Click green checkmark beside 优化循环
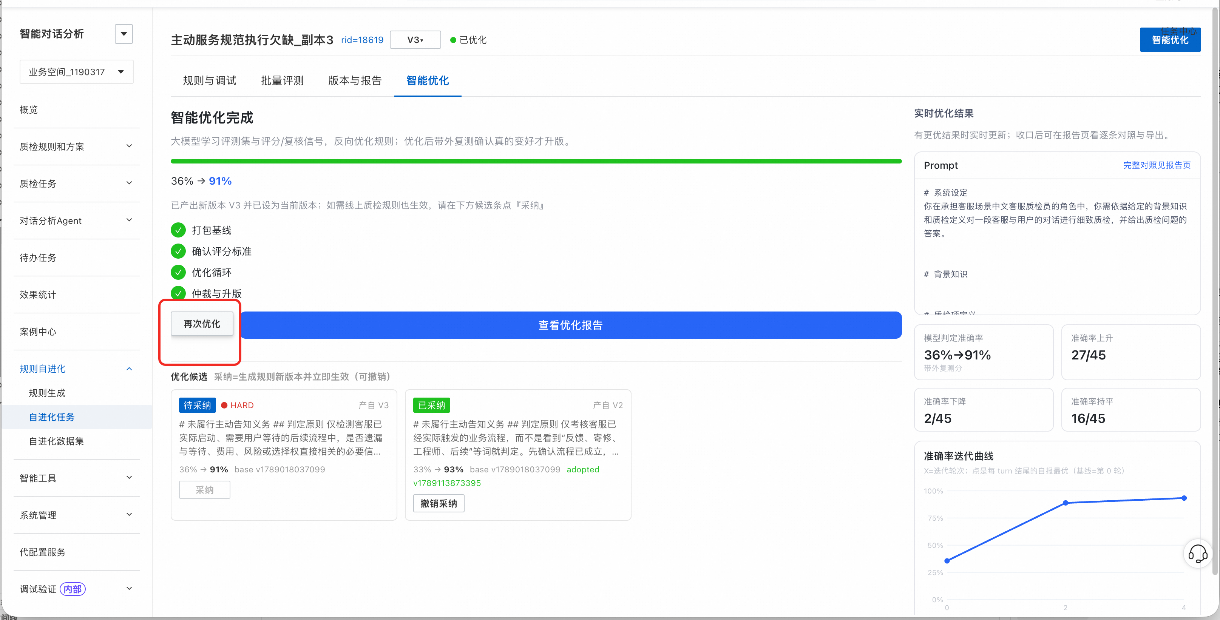The width and height of the screenshot is (1220, 620). pyautogui.click(x=178, y=272)
